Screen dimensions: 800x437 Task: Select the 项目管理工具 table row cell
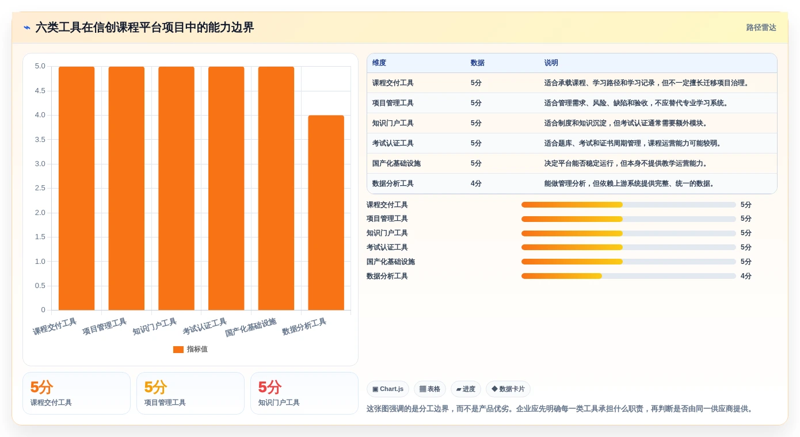click(393, 103)
